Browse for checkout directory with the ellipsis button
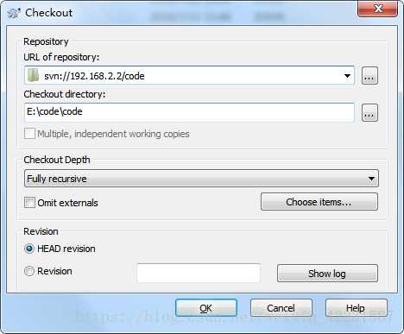Screen dimensions: 404x334 point(369,112)
